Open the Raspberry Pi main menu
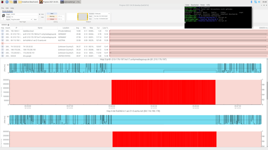This screenshot has width=268, height=150. point(2,2)
